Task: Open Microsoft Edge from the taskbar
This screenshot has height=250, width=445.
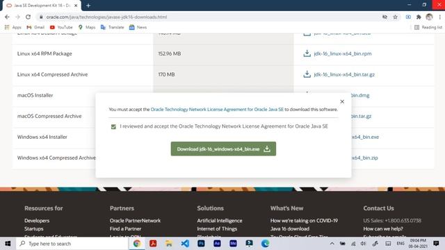Action: (266, 244)
